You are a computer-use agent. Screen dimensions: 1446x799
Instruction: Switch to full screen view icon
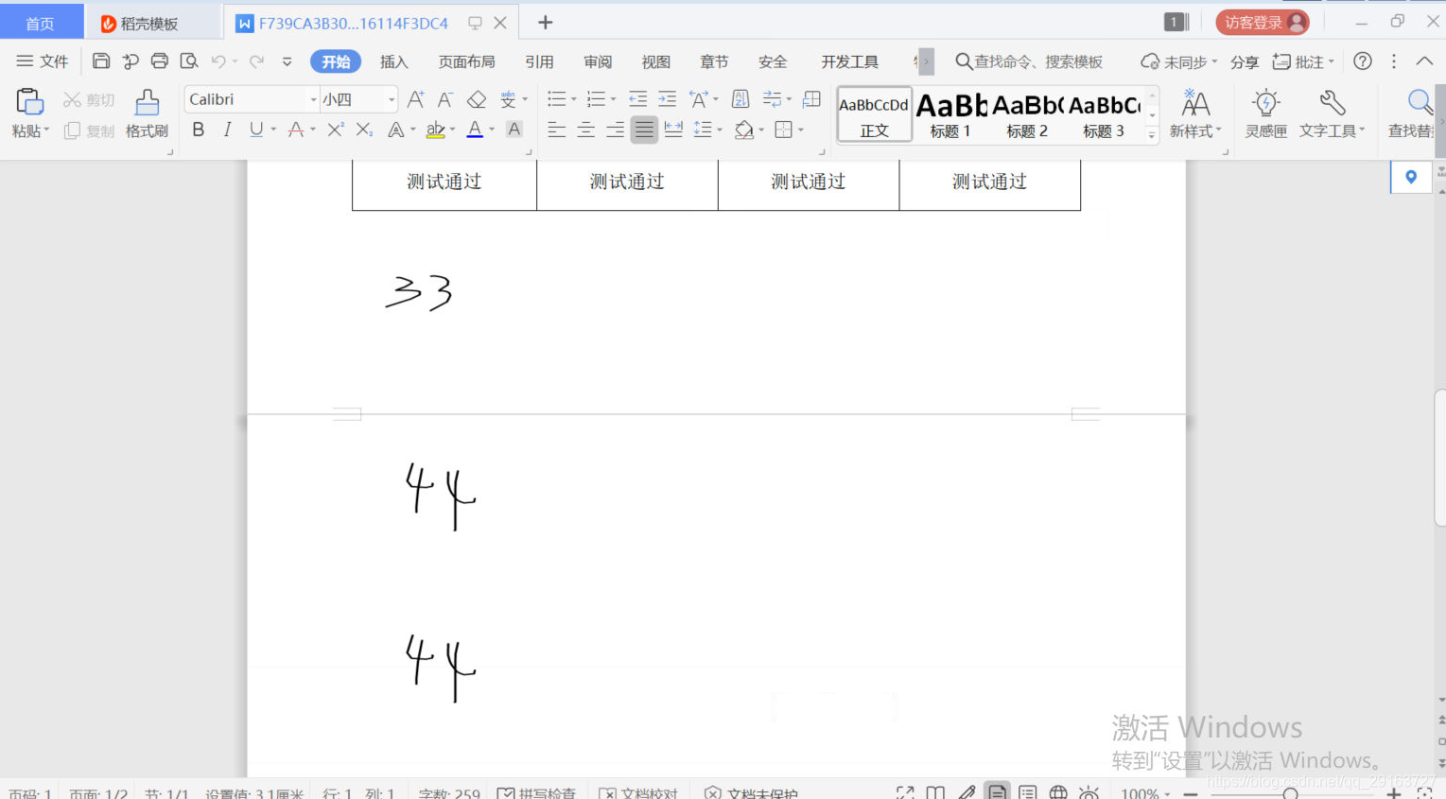905,792
